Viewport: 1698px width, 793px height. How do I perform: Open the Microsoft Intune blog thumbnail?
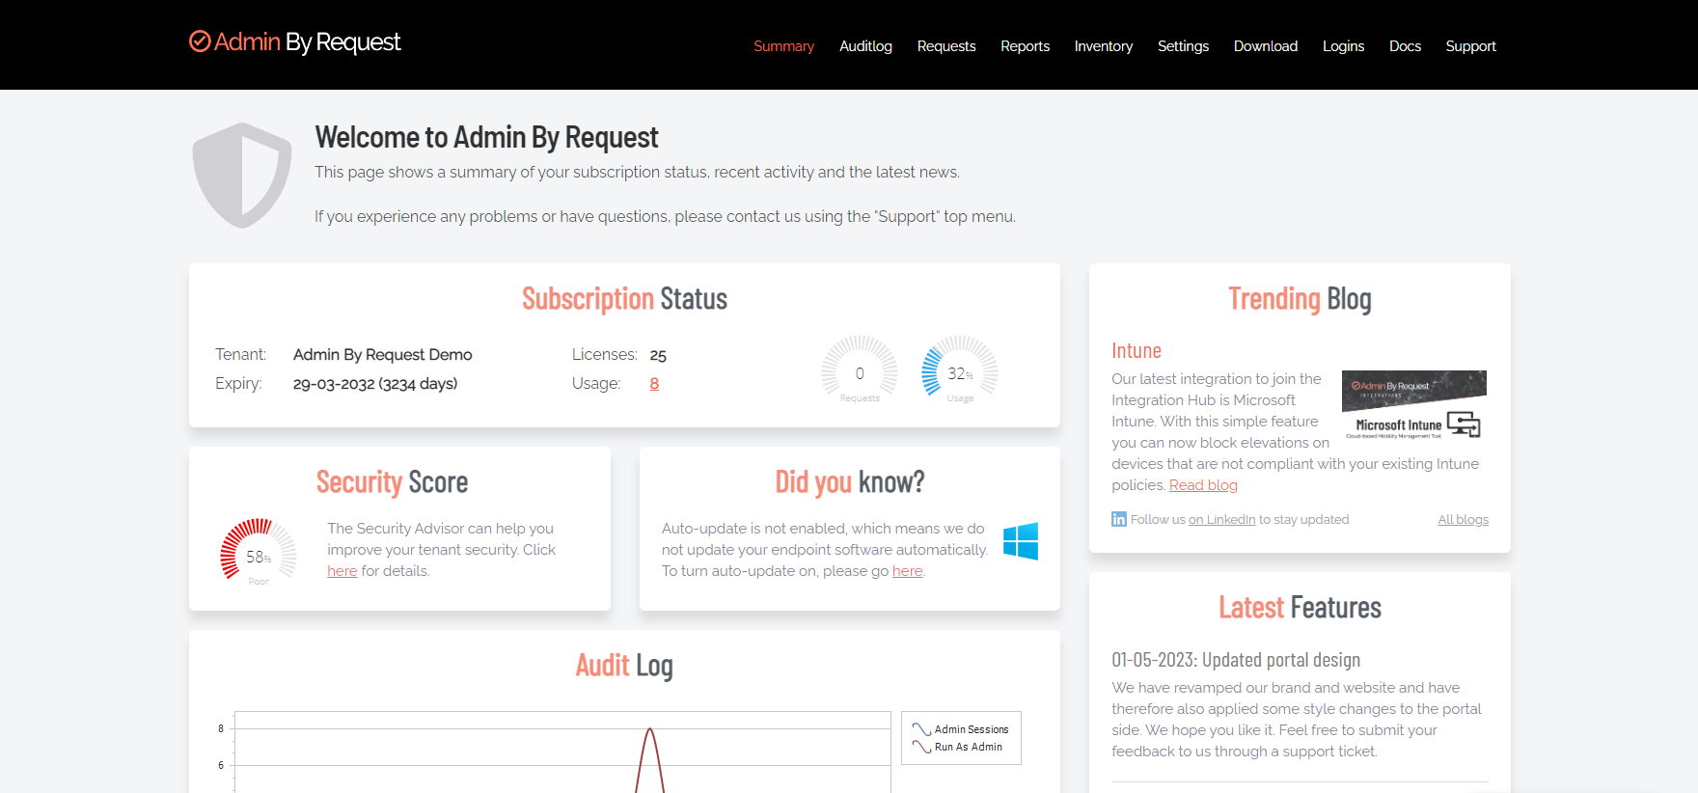(x=1413, y=405)
